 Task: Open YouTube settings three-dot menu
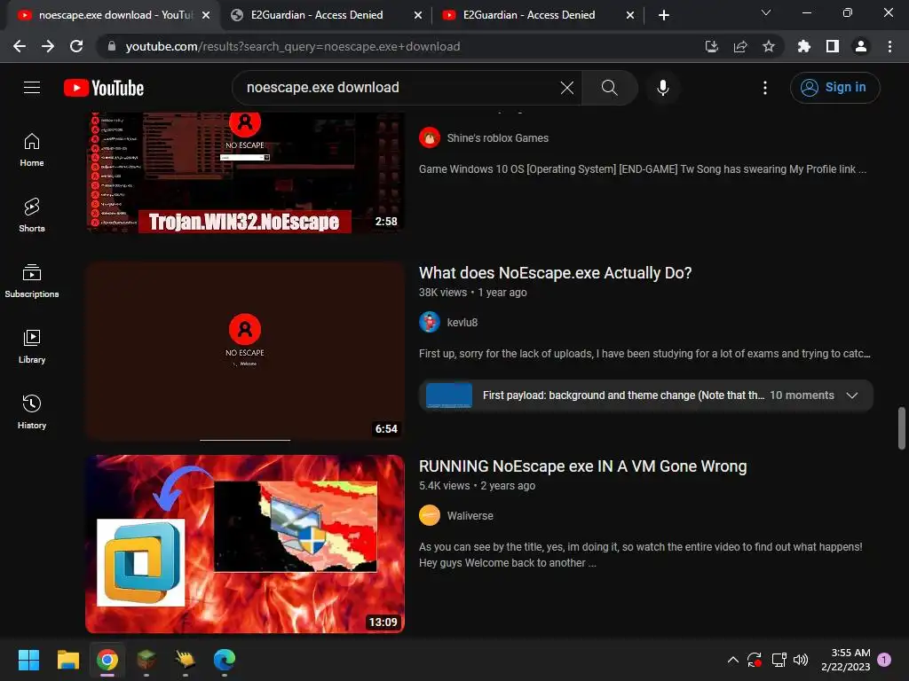(x=764, y=88)
